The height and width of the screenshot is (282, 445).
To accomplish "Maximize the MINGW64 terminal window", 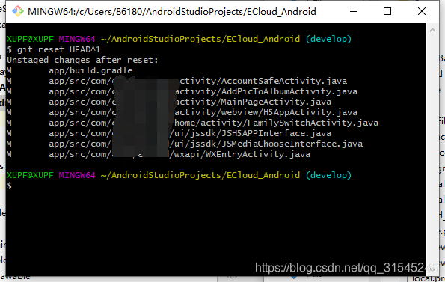I will click(x=387, y=12).
